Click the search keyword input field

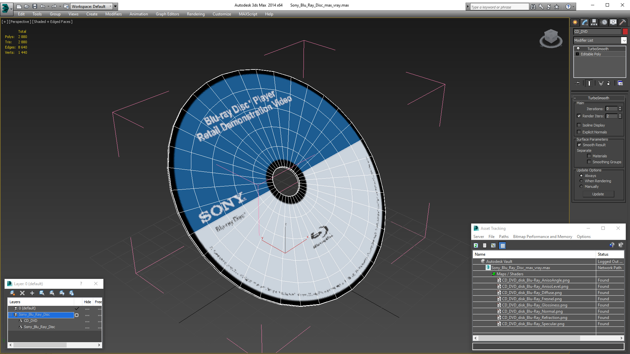[x=499, y=7]
